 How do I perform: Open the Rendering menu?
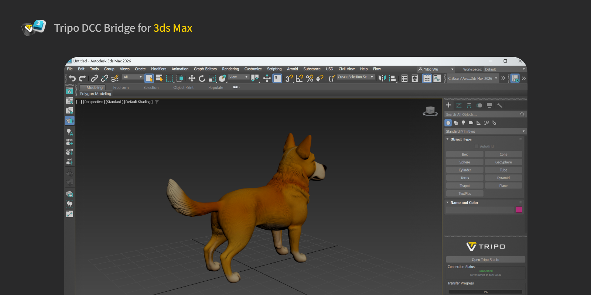click(230, 69)
